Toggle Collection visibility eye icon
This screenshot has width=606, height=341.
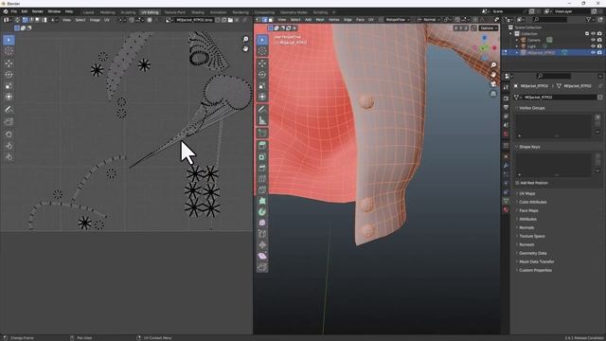pyautogui.click(x=594, y=34)
